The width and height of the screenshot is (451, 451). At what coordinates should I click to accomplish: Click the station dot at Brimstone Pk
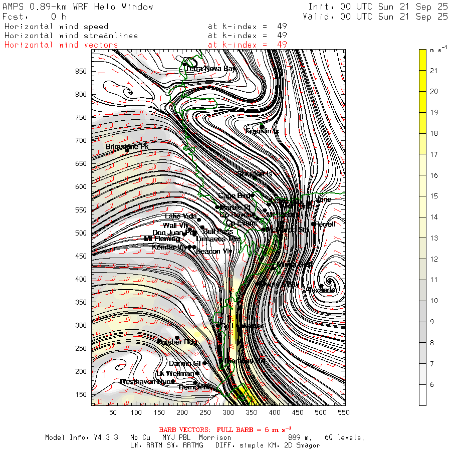tap(127, 150)
